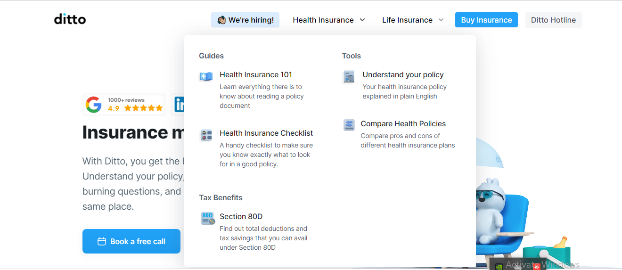This screenshot has height=270, width=622.
Task: Open Understand your policy tool
Action: tap(403, 74)
